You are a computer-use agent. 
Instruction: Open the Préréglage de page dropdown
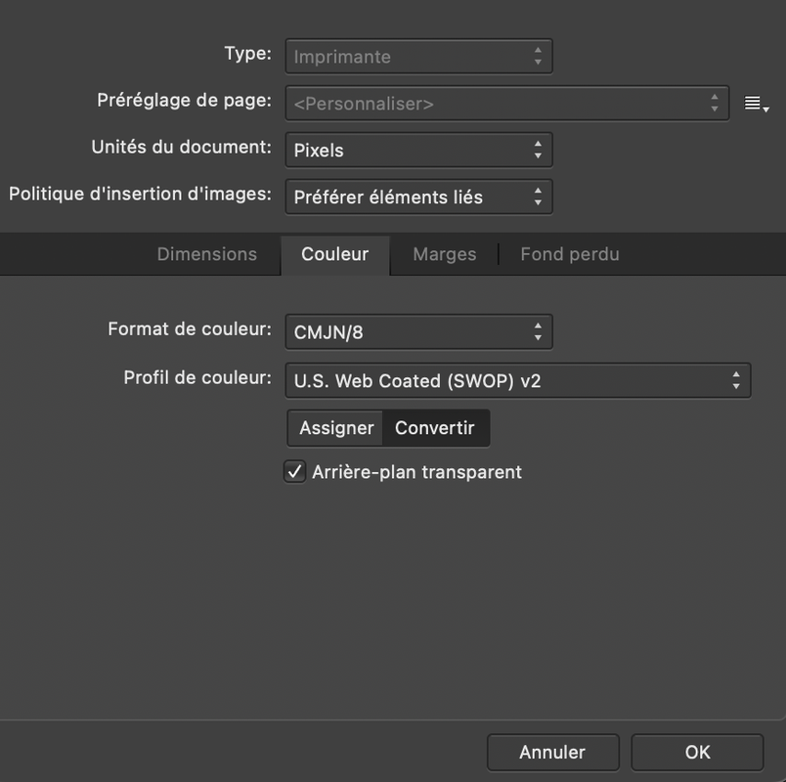point(507,104)
